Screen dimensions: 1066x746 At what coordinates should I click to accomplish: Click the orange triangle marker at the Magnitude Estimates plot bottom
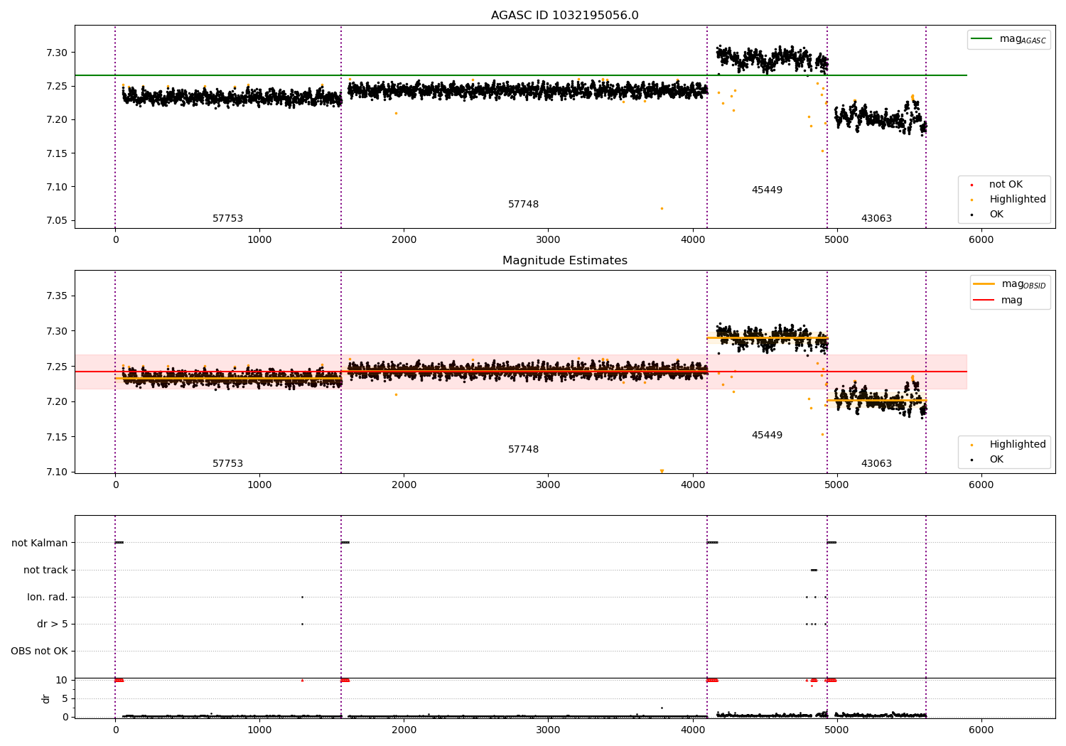coord(662,471)
